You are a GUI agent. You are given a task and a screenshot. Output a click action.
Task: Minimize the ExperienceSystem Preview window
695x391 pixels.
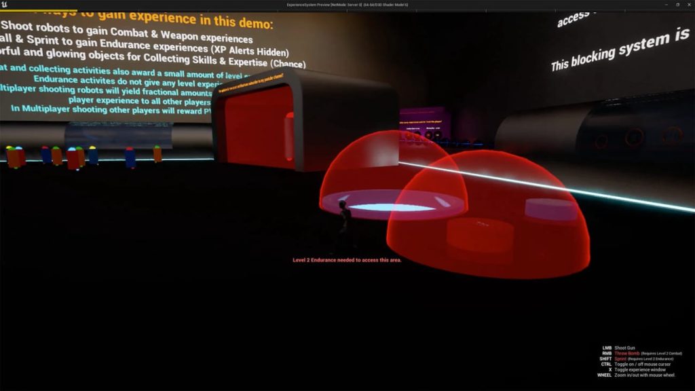664,4
